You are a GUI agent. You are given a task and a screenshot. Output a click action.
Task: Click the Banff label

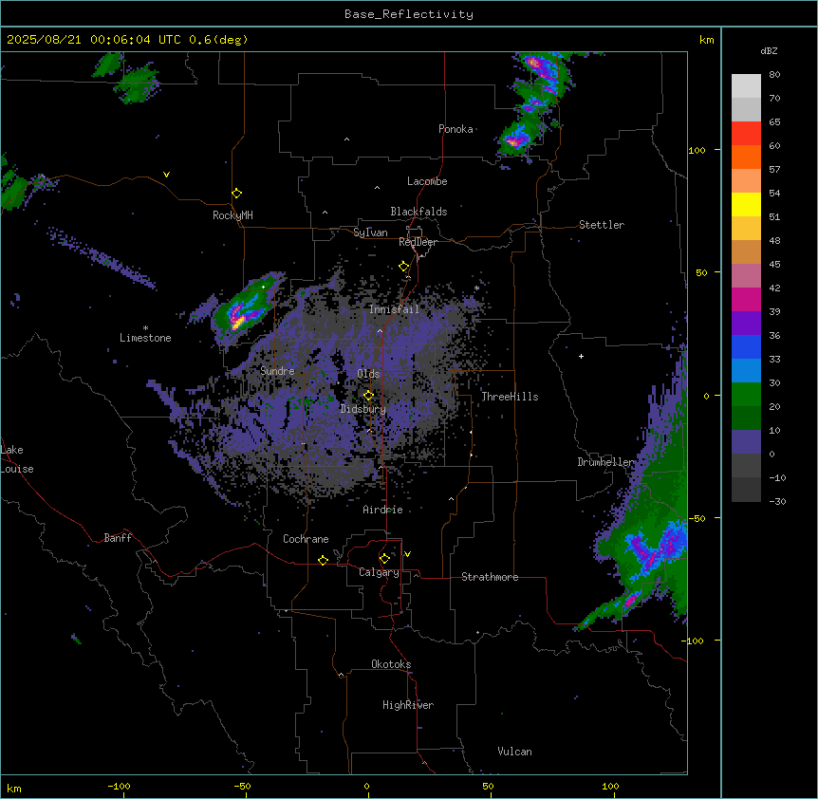click(118, 538)
